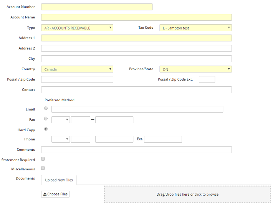Click the Postal / Zip Code Ext. field
The width and height of the screenshot is (273, 206).
click(207, 79)
